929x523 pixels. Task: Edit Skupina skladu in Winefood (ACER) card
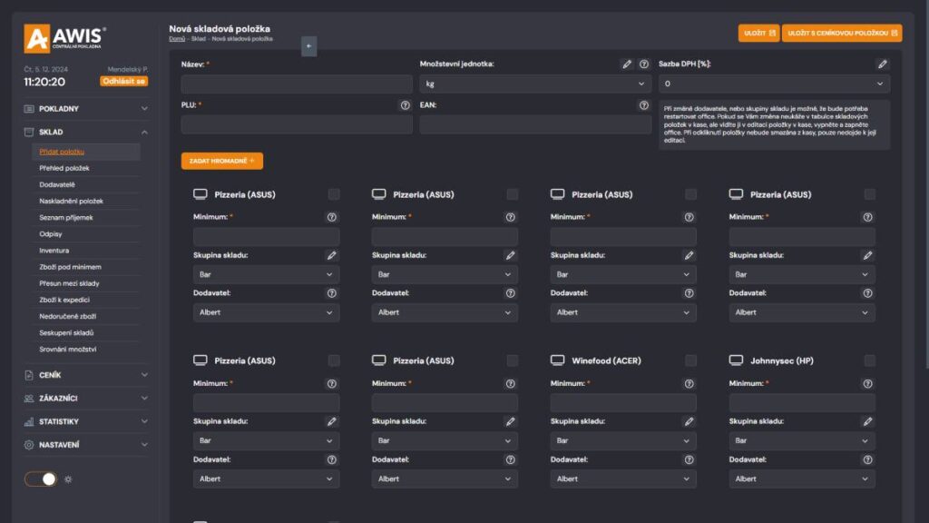tap(689, 421)
